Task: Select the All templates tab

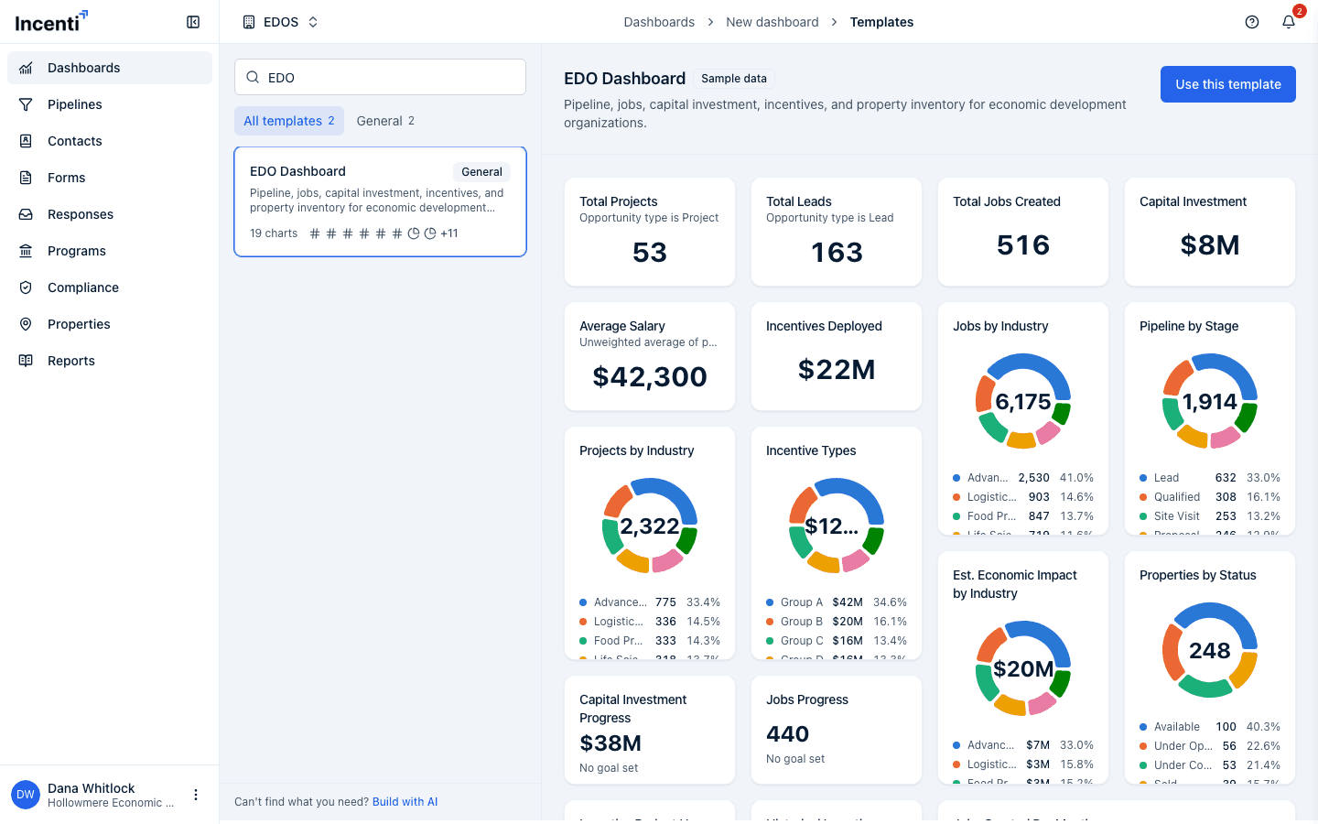Action: (x=289, y=121)
